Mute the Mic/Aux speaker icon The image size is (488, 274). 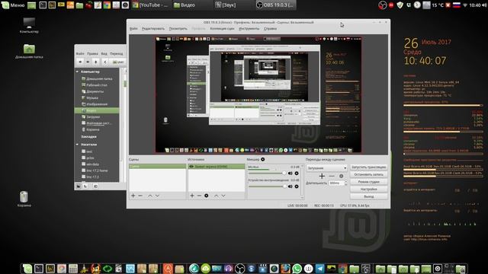click(x=290, y=174)
